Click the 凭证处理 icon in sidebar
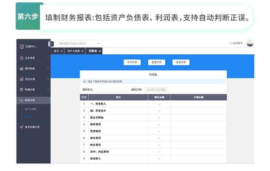Screen dimensions: 270x171 (21, 79)
